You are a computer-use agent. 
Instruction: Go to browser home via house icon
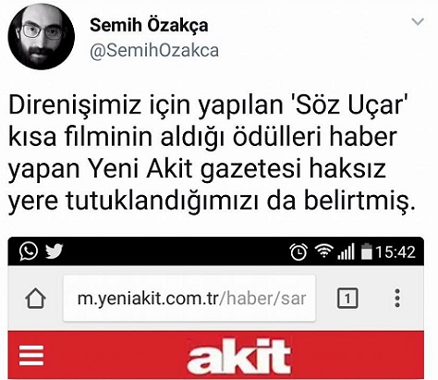pos(35,299)
